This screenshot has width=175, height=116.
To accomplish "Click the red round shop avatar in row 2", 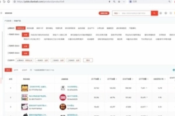I will 63,97.
